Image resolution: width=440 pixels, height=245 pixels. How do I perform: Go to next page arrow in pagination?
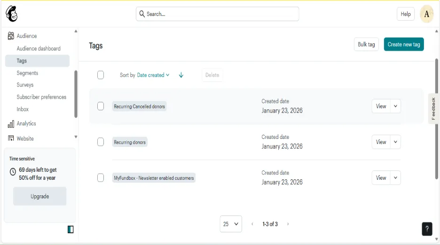click(288, 224)
